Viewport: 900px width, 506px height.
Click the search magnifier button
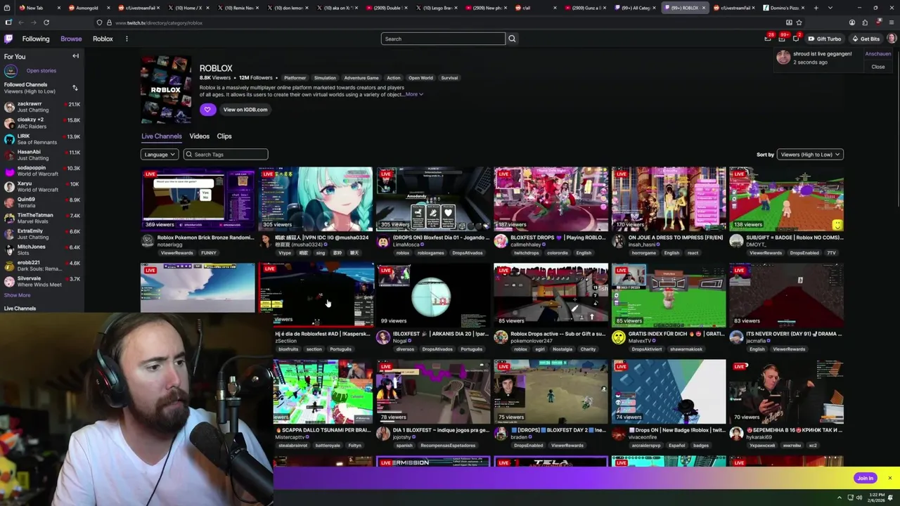512,39
